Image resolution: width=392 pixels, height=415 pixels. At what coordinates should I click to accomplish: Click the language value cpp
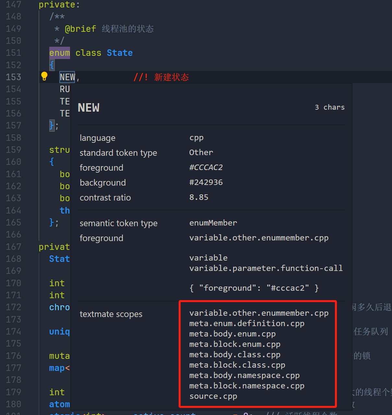(196, 138)
